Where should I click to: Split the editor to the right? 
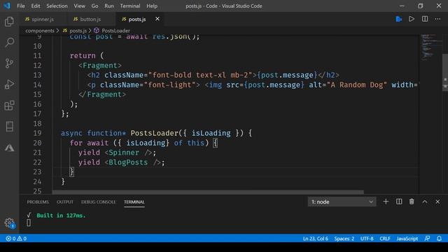click(x=425, y=19)
